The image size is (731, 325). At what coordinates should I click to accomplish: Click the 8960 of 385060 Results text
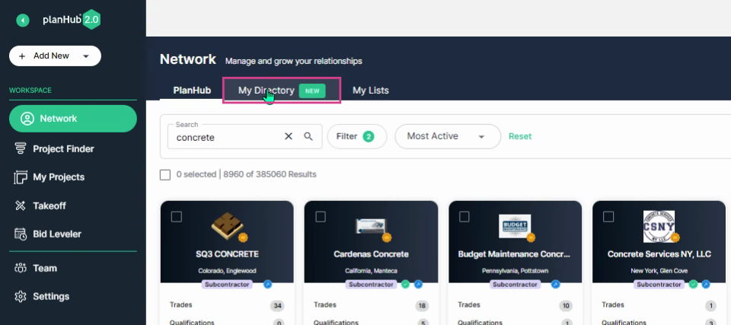[x=270, y=174]
